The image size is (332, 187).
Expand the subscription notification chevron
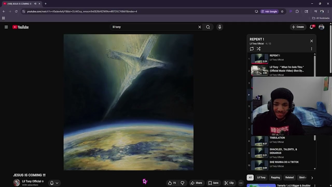57,183
